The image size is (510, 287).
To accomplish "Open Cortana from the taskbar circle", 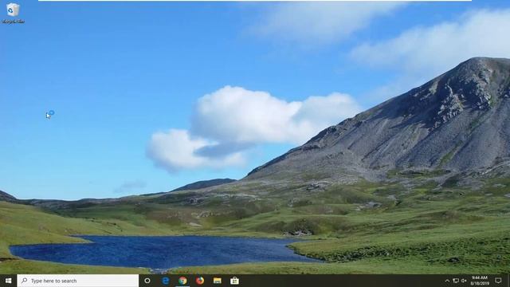I will click(147, 281).
